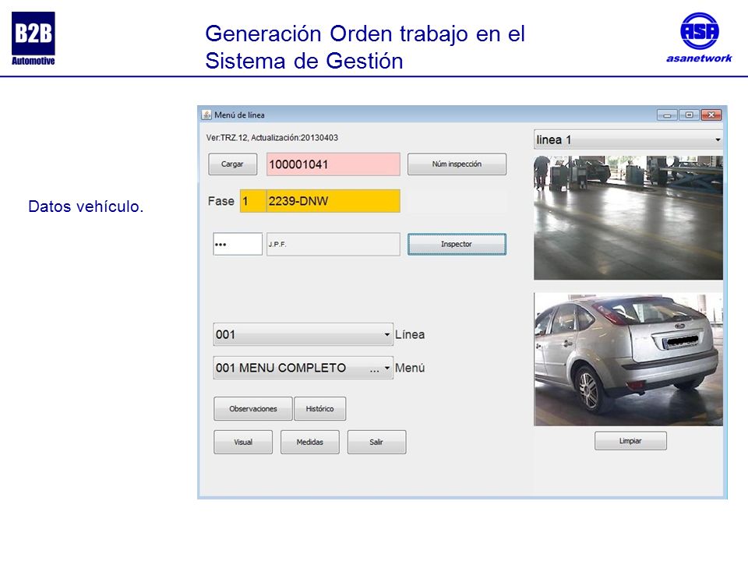Select the inspection number field 100001041
Viewport: 748px width, 561px height.
pos(333,164)
